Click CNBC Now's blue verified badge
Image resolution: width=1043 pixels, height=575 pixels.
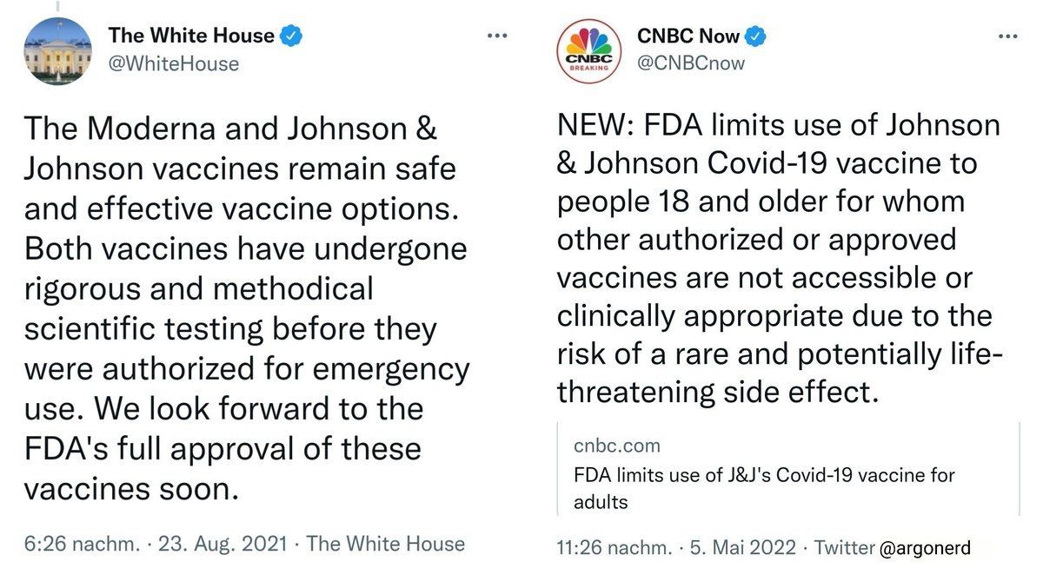[x=759, y=36]
